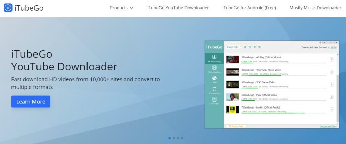346x144 pixels.
Task: Pause download of Lurkin (Official Audio)
Action: click(x=331, y=109)
